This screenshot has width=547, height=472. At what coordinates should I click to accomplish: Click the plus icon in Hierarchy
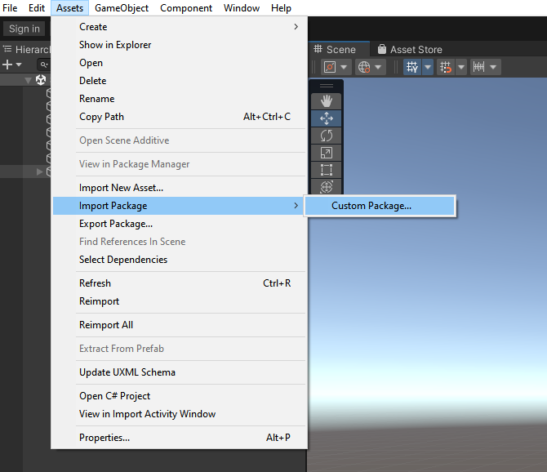click(x=7, y=65)
